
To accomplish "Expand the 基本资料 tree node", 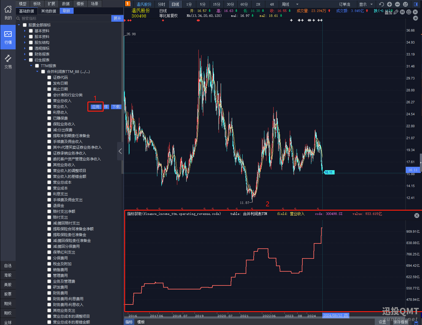I will [25, 31].
